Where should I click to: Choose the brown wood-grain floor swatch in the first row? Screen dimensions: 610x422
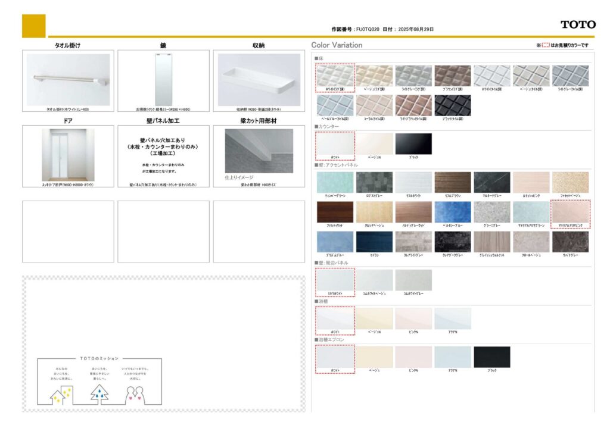pyautogui.click(x=453, y=76)
